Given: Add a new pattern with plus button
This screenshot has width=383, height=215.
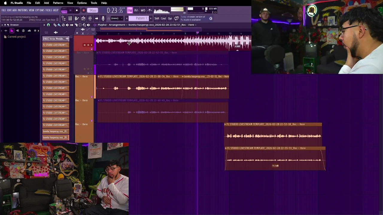Looking at the screenshot, I should pos(151,19).
